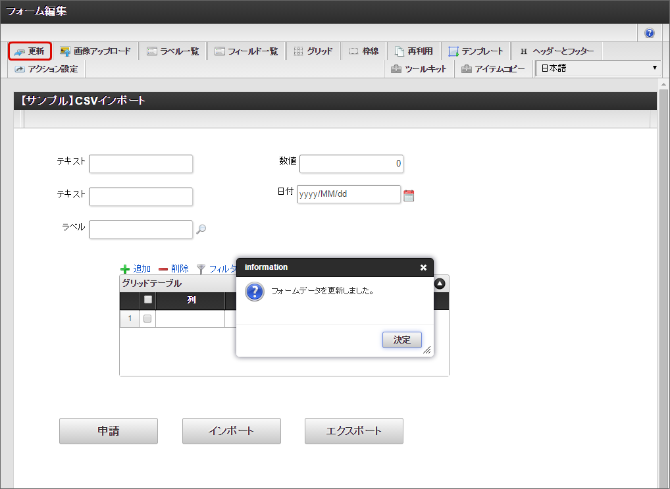The image size is (670, 489).
Task: Open the calendar picker beside 日付 field
Action: (x=409, y=195)
